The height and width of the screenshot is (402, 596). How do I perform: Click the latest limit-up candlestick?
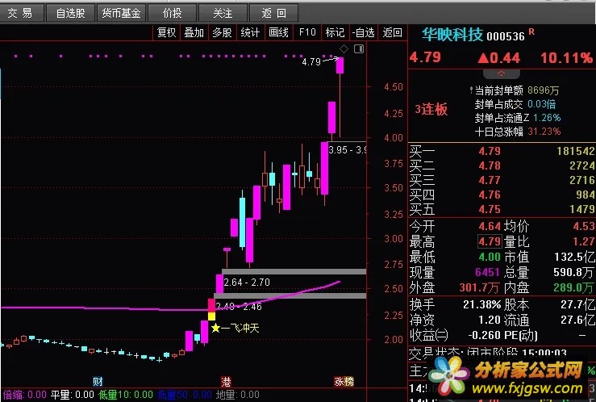pyautogui.click(x=340, y=65)
